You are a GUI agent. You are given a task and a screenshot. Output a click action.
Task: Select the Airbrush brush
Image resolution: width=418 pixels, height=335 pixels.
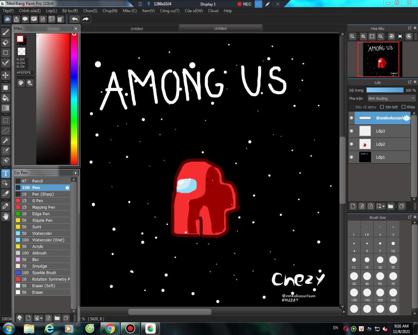tap(42, 253)
